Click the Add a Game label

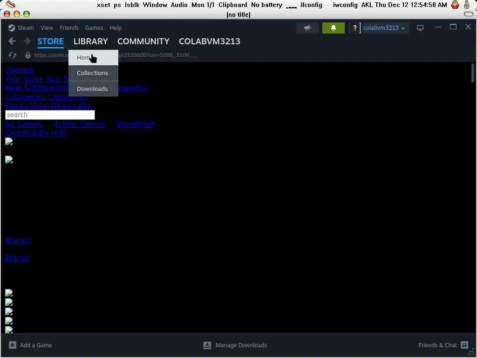[x=36, y=345]
